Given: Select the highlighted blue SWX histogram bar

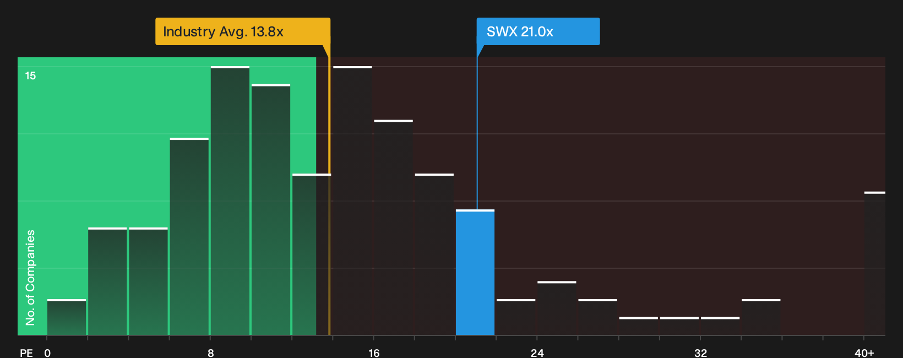Looking at the screenshot, I should point(475,272).
